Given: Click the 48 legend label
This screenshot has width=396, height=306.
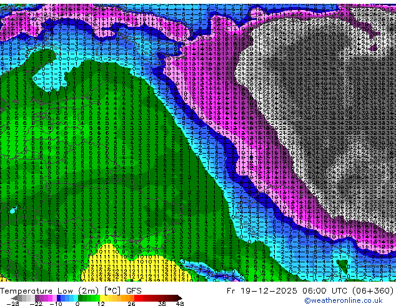Looking at the screenshot, I should pos(180,304).
